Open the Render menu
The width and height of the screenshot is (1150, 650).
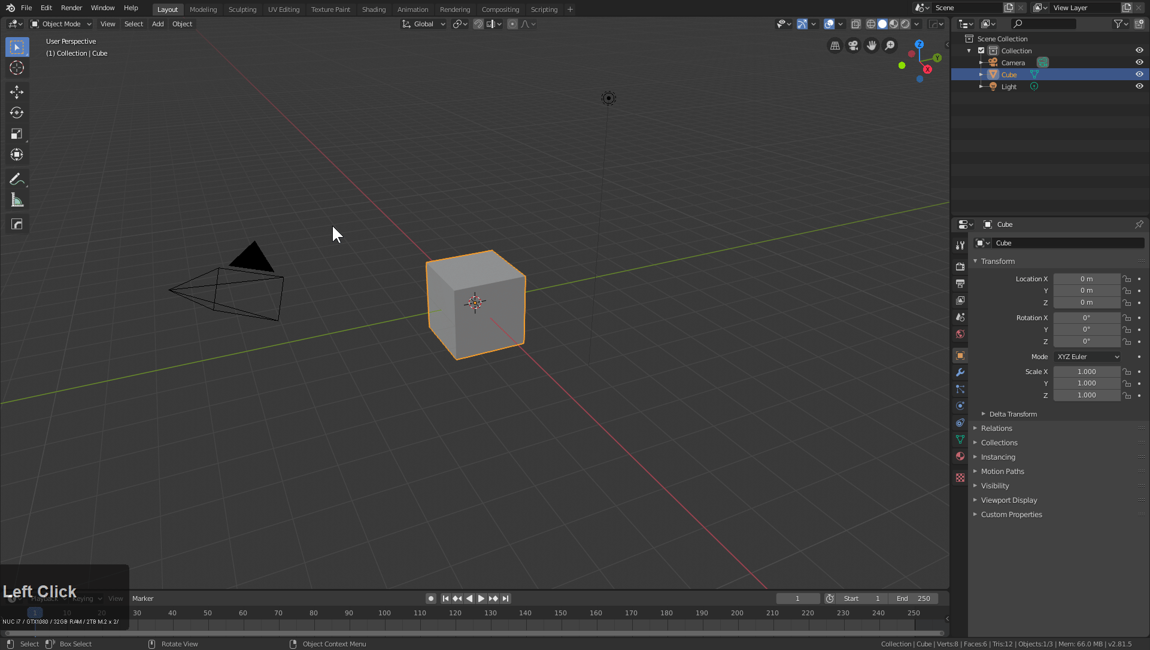(71, 8)
